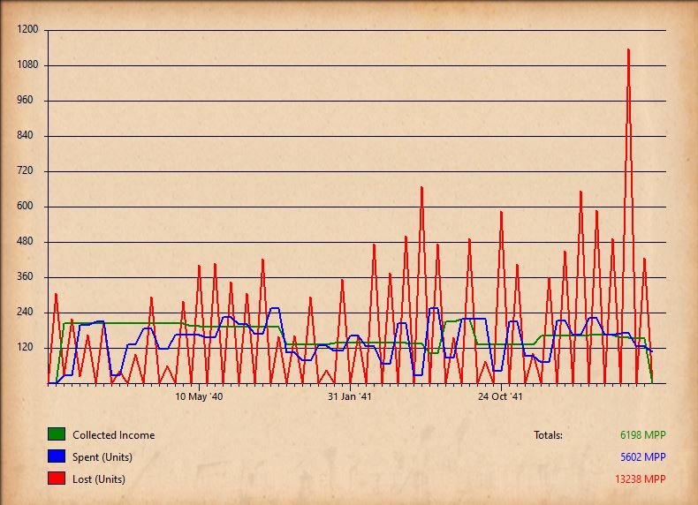Click the 600 y-axis label
Screen dimensions: 698x505
26,206
